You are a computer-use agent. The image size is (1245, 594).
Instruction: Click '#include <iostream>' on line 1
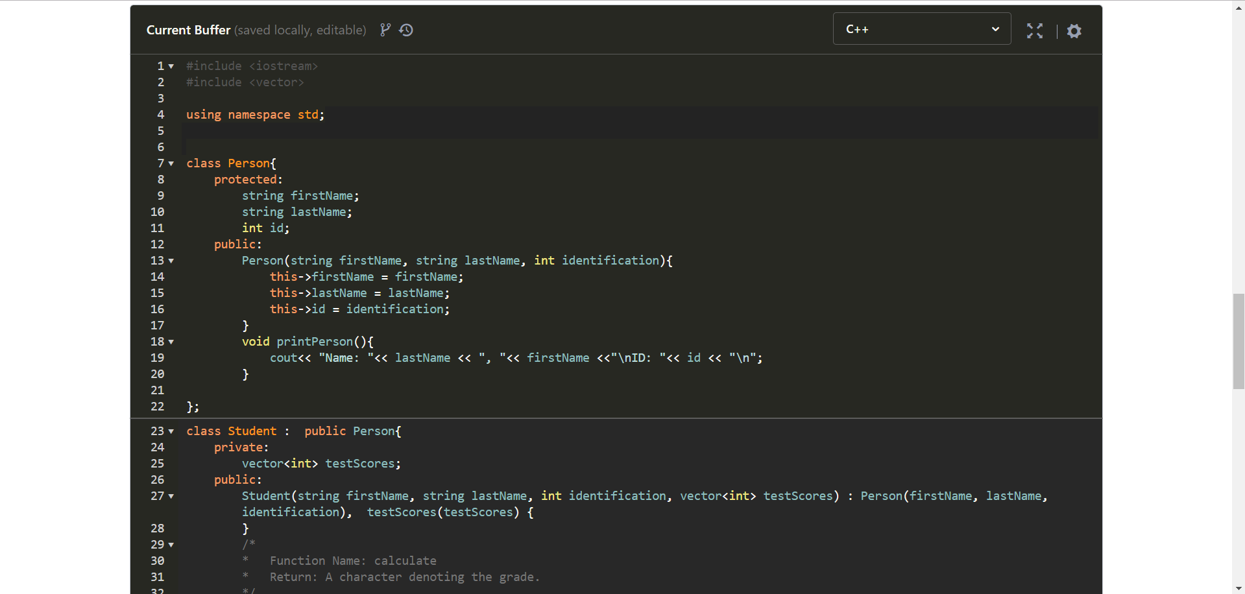pyautogui.click(x=252, y=66)
